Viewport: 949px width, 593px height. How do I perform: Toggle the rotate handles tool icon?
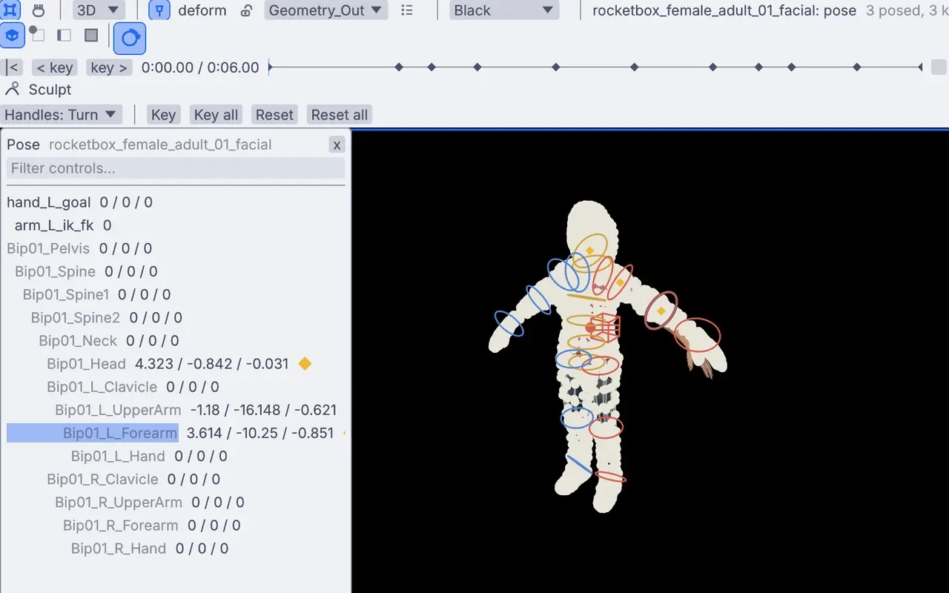(130, 38)
